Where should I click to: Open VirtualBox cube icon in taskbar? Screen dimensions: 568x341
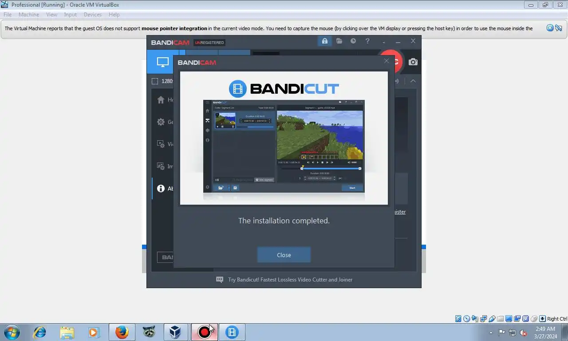[176, 332]
